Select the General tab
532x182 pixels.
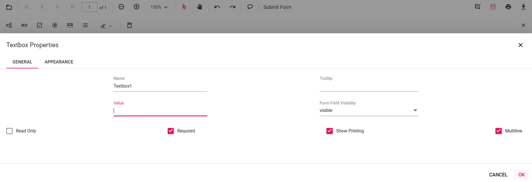coord(22,62)
